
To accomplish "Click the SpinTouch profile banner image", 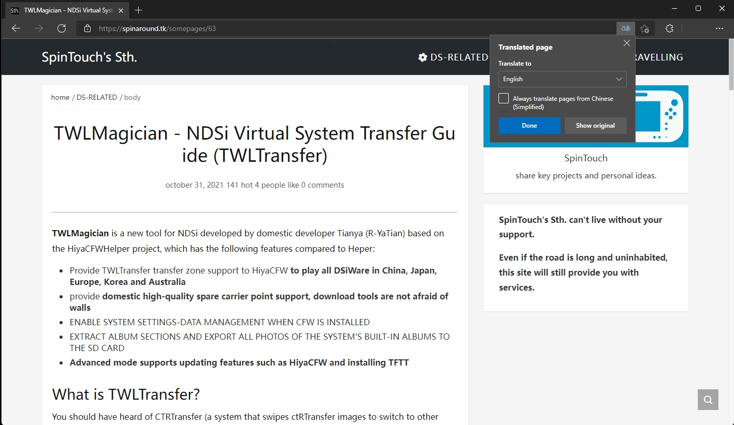I will [585, 116].
